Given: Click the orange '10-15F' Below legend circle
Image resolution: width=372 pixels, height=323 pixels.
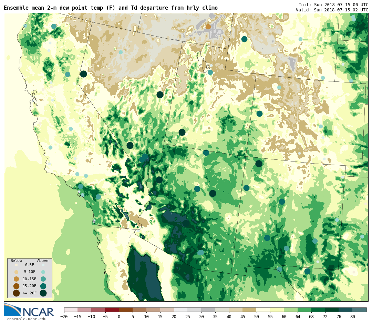Looking at the screenshot, I should tap(16, 279).
